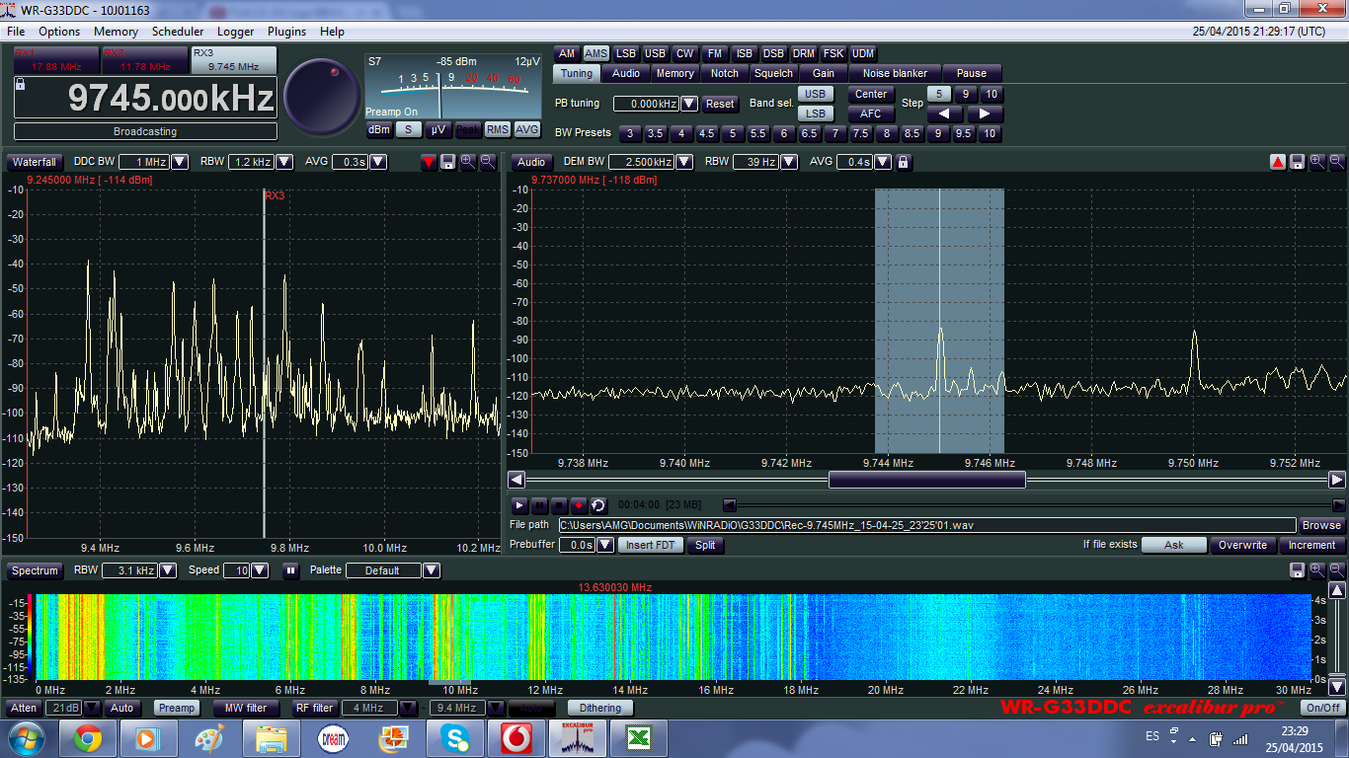
Task: Click the frequency lock padlock icon
Action: 20,85
